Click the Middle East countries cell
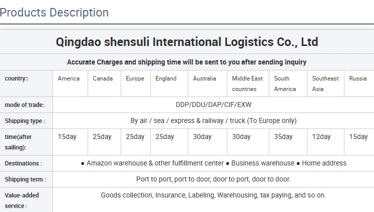Screen dimensions: 374x212 tap(247, 83)
